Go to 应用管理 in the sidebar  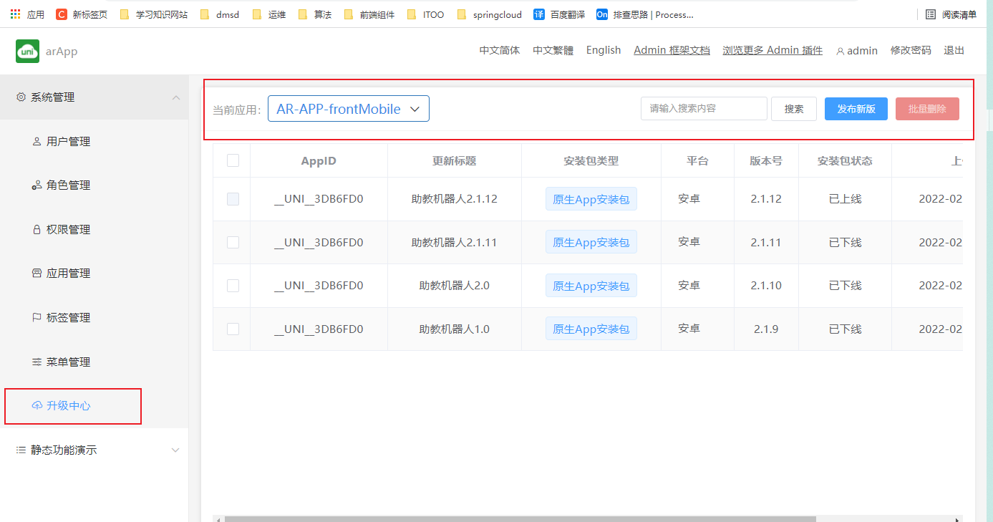[x=68, y=274]
